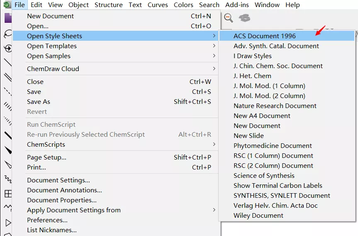Open the Colors menu
Viewport: 358px width, 236px height.
click(x=183, y=5)
